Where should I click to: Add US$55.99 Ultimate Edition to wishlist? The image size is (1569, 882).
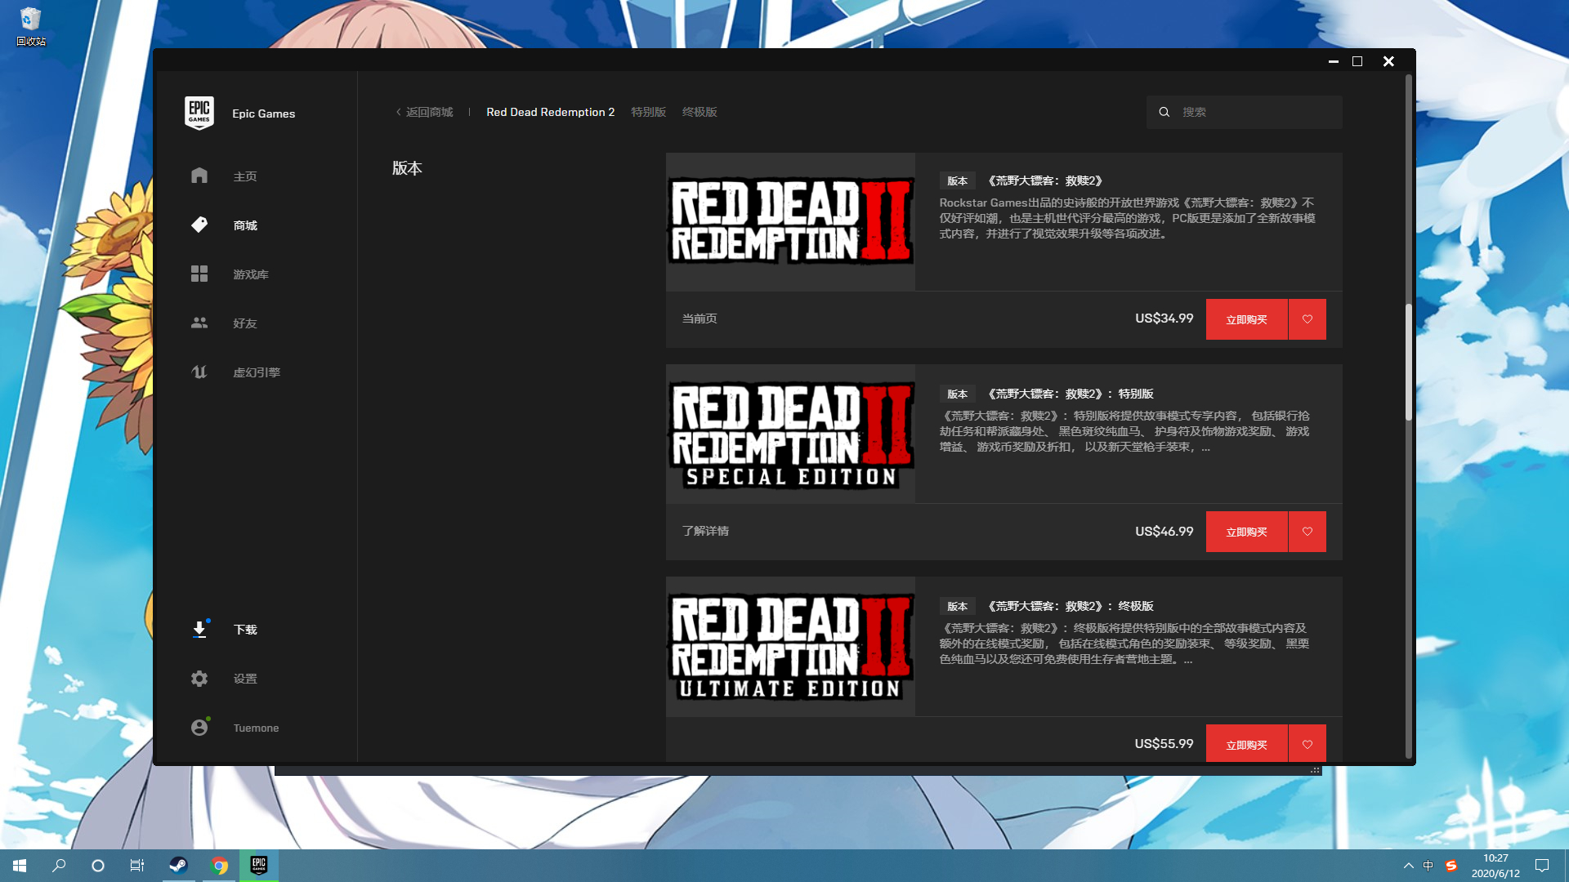[x=1307, y=744]
